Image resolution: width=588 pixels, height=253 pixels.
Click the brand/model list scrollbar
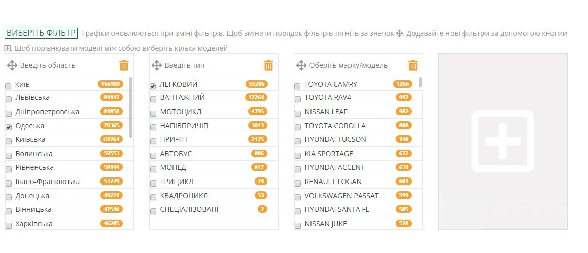[420, 82]
